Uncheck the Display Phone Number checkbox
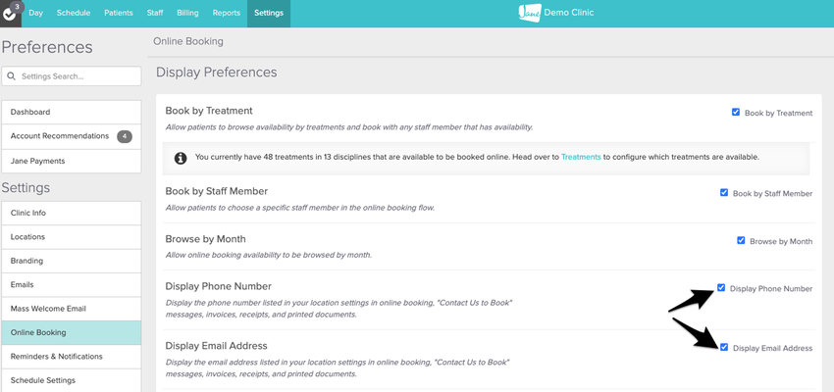This screenshot has width=834, height=392. pyautogui.click(x=721, y=288)
